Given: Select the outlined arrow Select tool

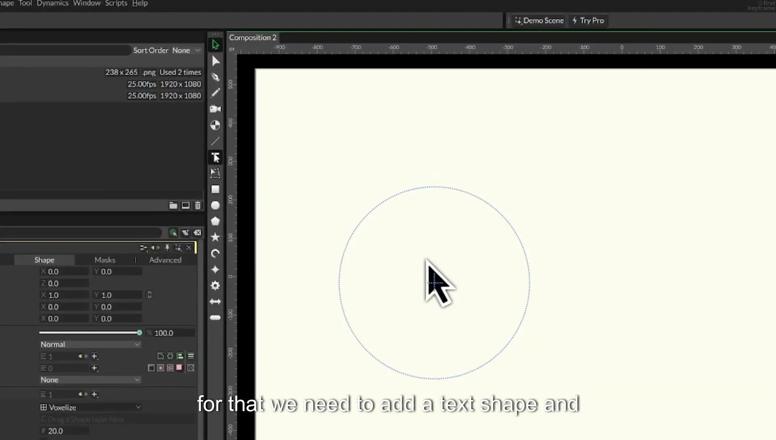Looking at the screenshot, I should tap(215, 44).
